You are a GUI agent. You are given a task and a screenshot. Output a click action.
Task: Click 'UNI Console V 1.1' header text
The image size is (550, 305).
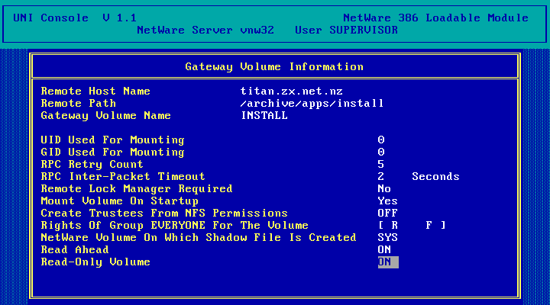coord(75,18)
